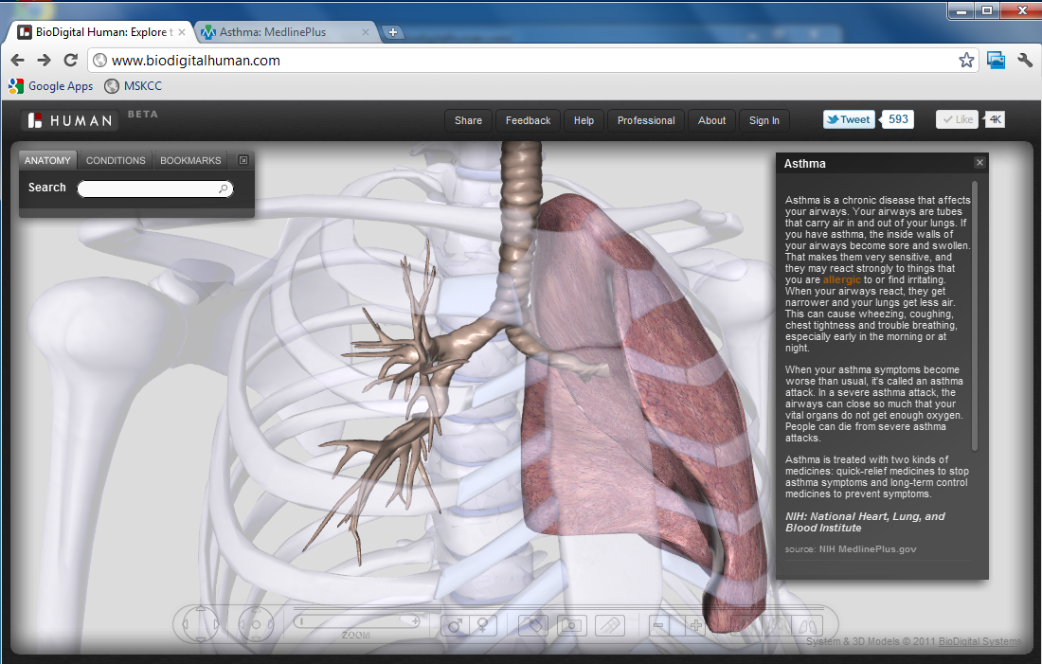The image size is (1042, 664).
Task: Take a snapshot with camera icon
Action: (x=571, y=625)
